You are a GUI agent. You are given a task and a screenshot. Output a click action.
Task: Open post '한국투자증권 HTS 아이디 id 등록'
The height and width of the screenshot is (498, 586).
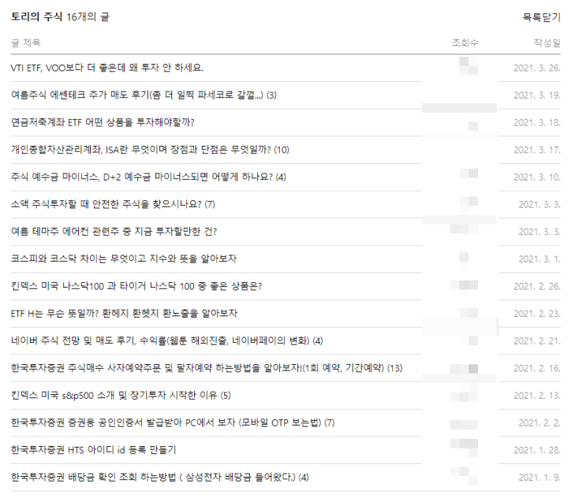(93, 450)
